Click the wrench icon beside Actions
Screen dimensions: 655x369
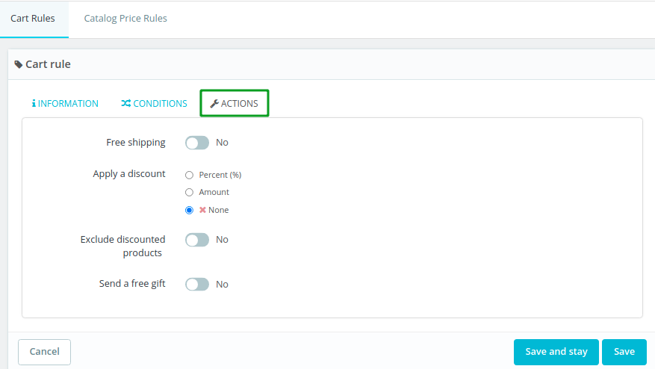pyautogui.click(x=214, y=103)
